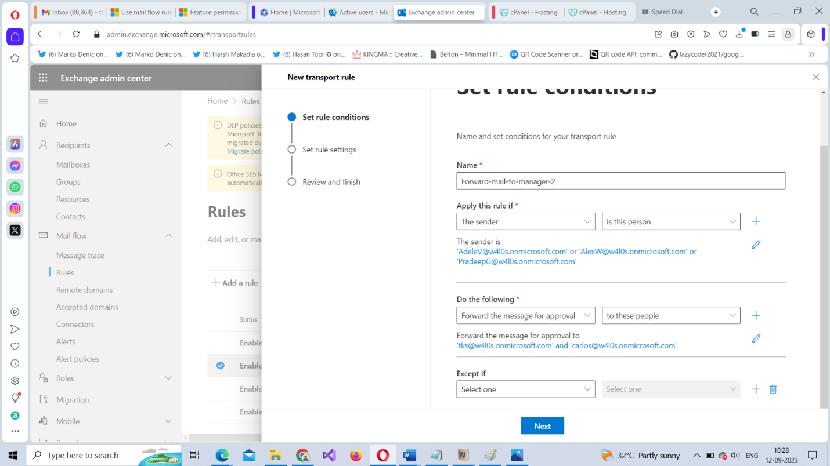Select the 'Review and finish' step
Viewport: 830px width, 466px height.
(x=331, y=182)
